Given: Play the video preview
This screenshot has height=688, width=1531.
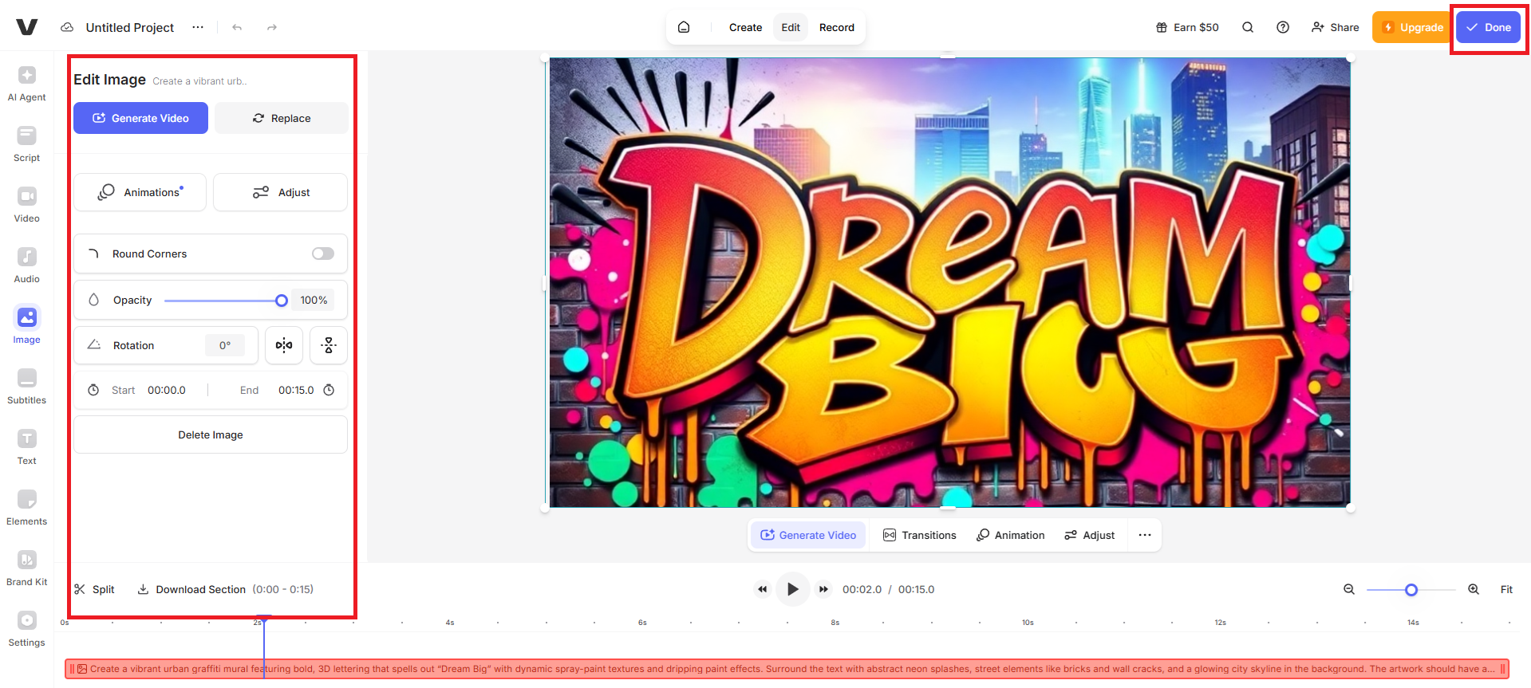Looking at the screenshot, I should click(x=793, y=589).
